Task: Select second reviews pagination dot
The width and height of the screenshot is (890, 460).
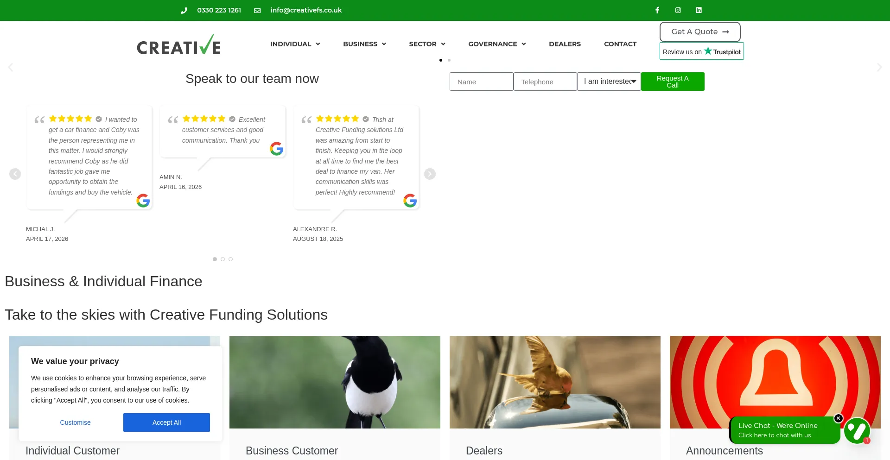Action: [x=222, y=259]
